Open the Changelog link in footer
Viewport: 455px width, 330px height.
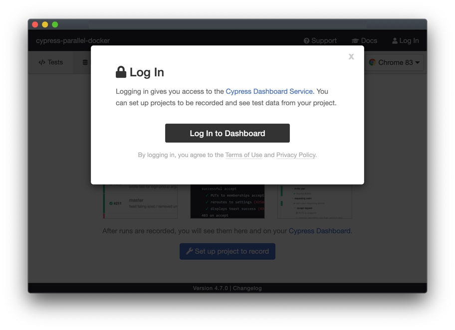(247, 288)
